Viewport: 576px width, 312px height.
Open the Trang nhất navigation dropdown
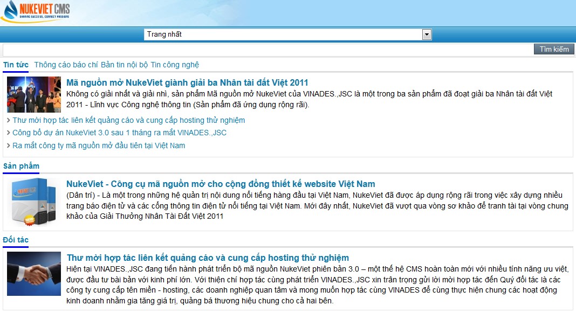click(x=287, y=34)
